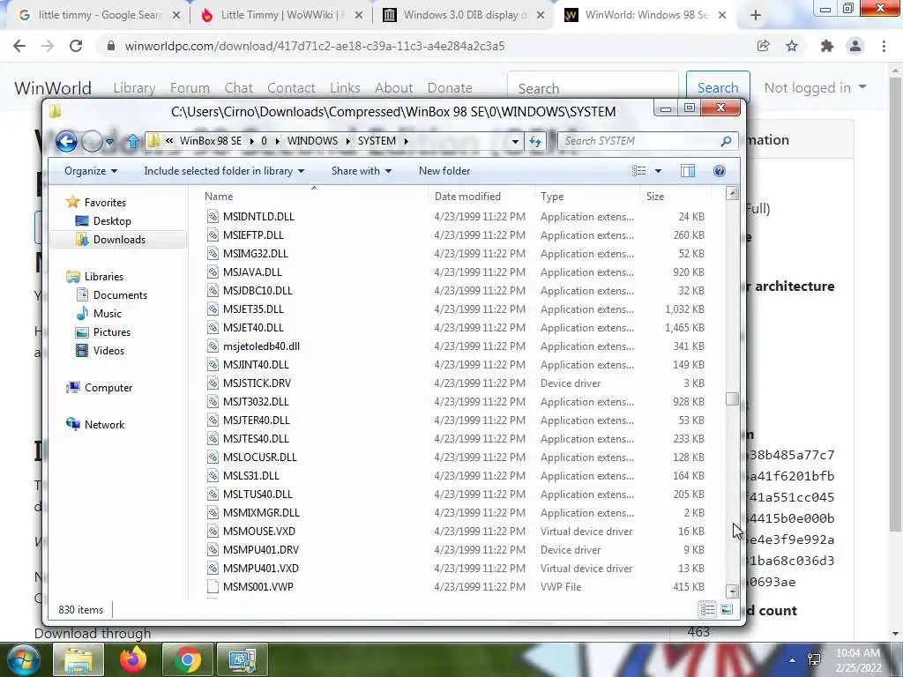Viewport: 903px width, 677px height.
Task: Select Computer in navigation pane
Action: tap(108, 388)
